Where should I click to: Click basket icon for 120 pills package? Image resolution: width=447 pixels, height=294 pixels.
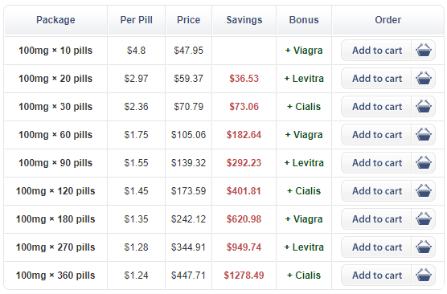pyautogui.click(x=424, y=191)
